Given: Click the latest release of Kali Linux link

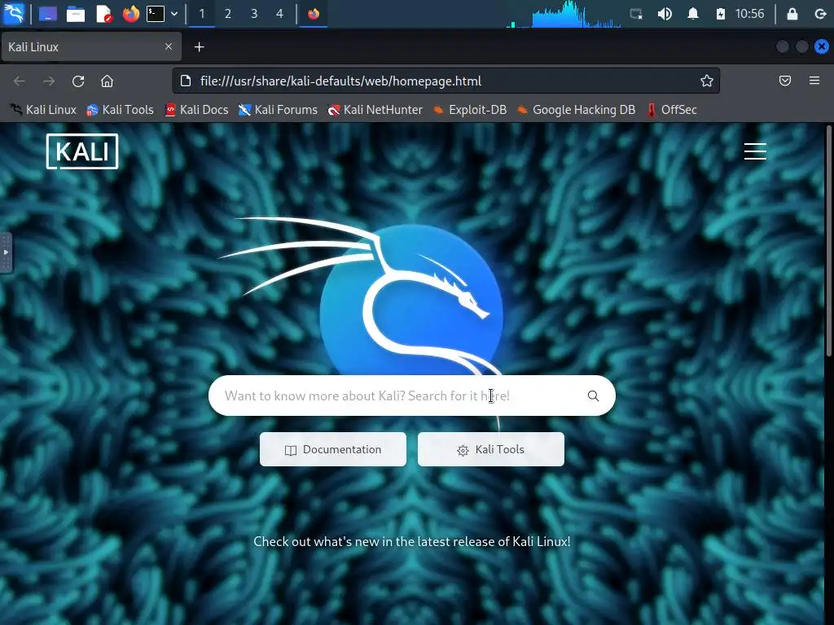Looking at the screenshot, I should click(411, 541).
